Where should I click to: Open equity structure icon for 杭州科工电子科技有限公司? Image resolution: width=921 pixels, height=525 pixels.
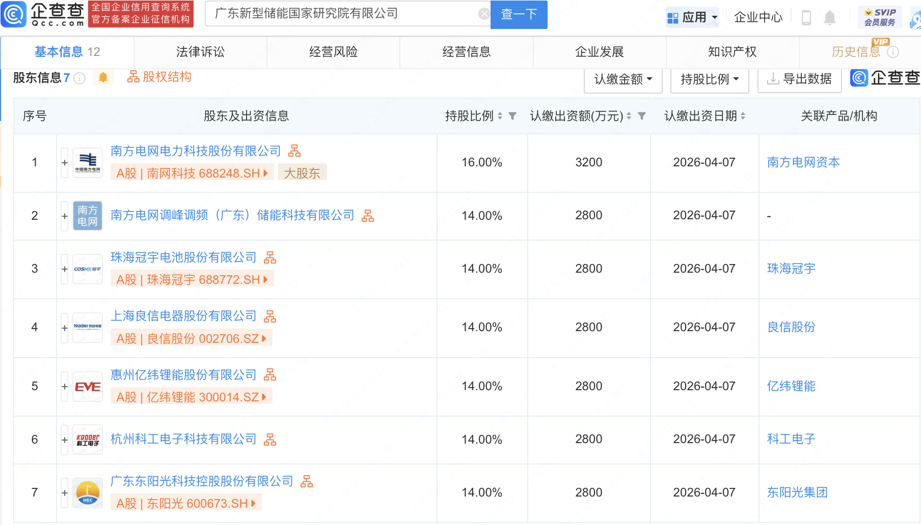point(270,440)
